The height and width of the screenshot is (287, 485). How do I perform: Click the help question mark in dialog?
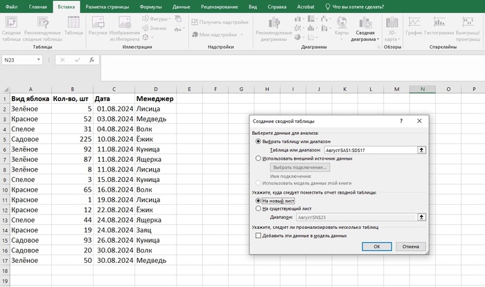pyautogui.click(x=401, y=120)
